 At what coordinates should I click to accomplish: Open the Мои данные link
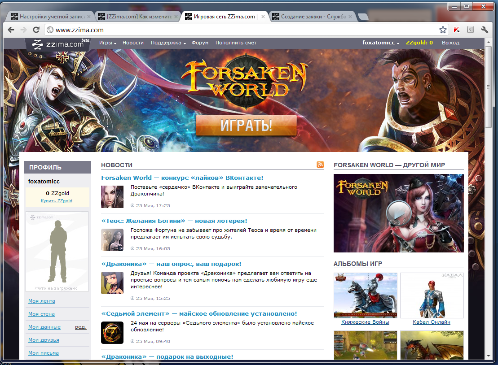[x=44, y=327]
